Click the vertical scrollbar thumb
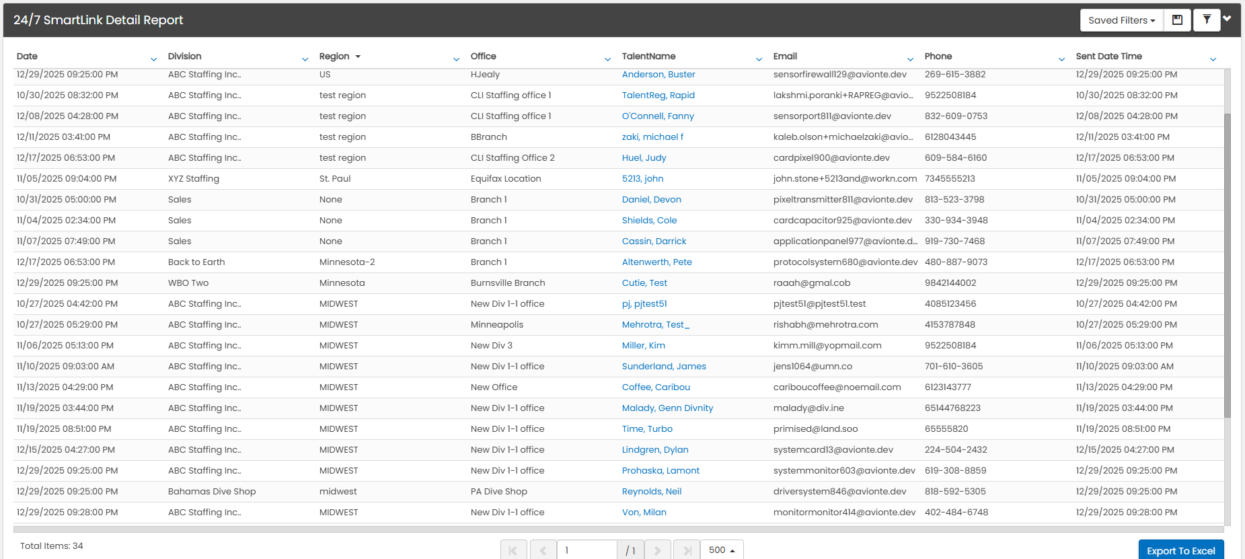 [x=1228, y=266]
